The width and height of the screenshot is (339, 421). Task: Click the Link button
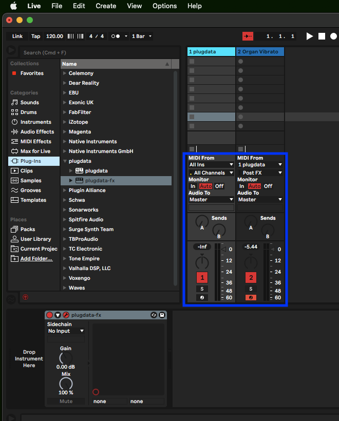(17, 36)
